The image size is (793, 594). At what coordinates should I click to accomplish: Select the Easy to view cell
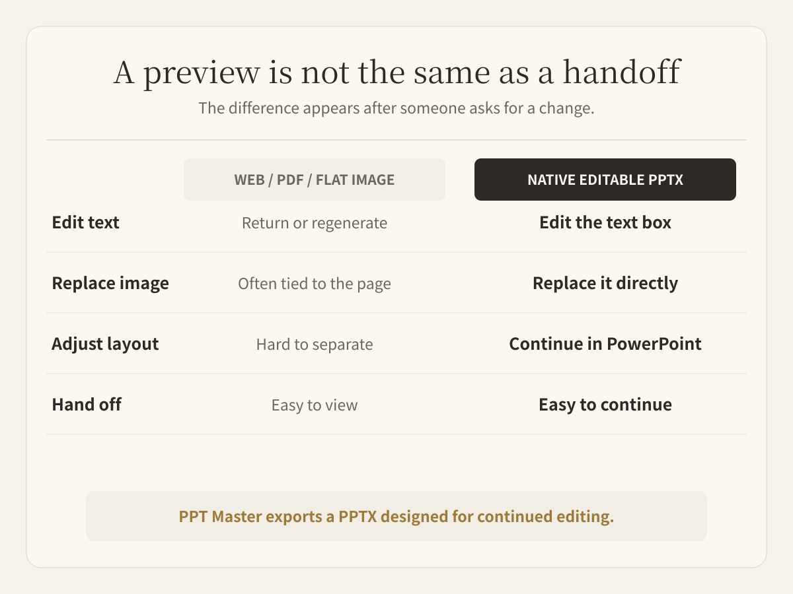[x=315, y=405]
